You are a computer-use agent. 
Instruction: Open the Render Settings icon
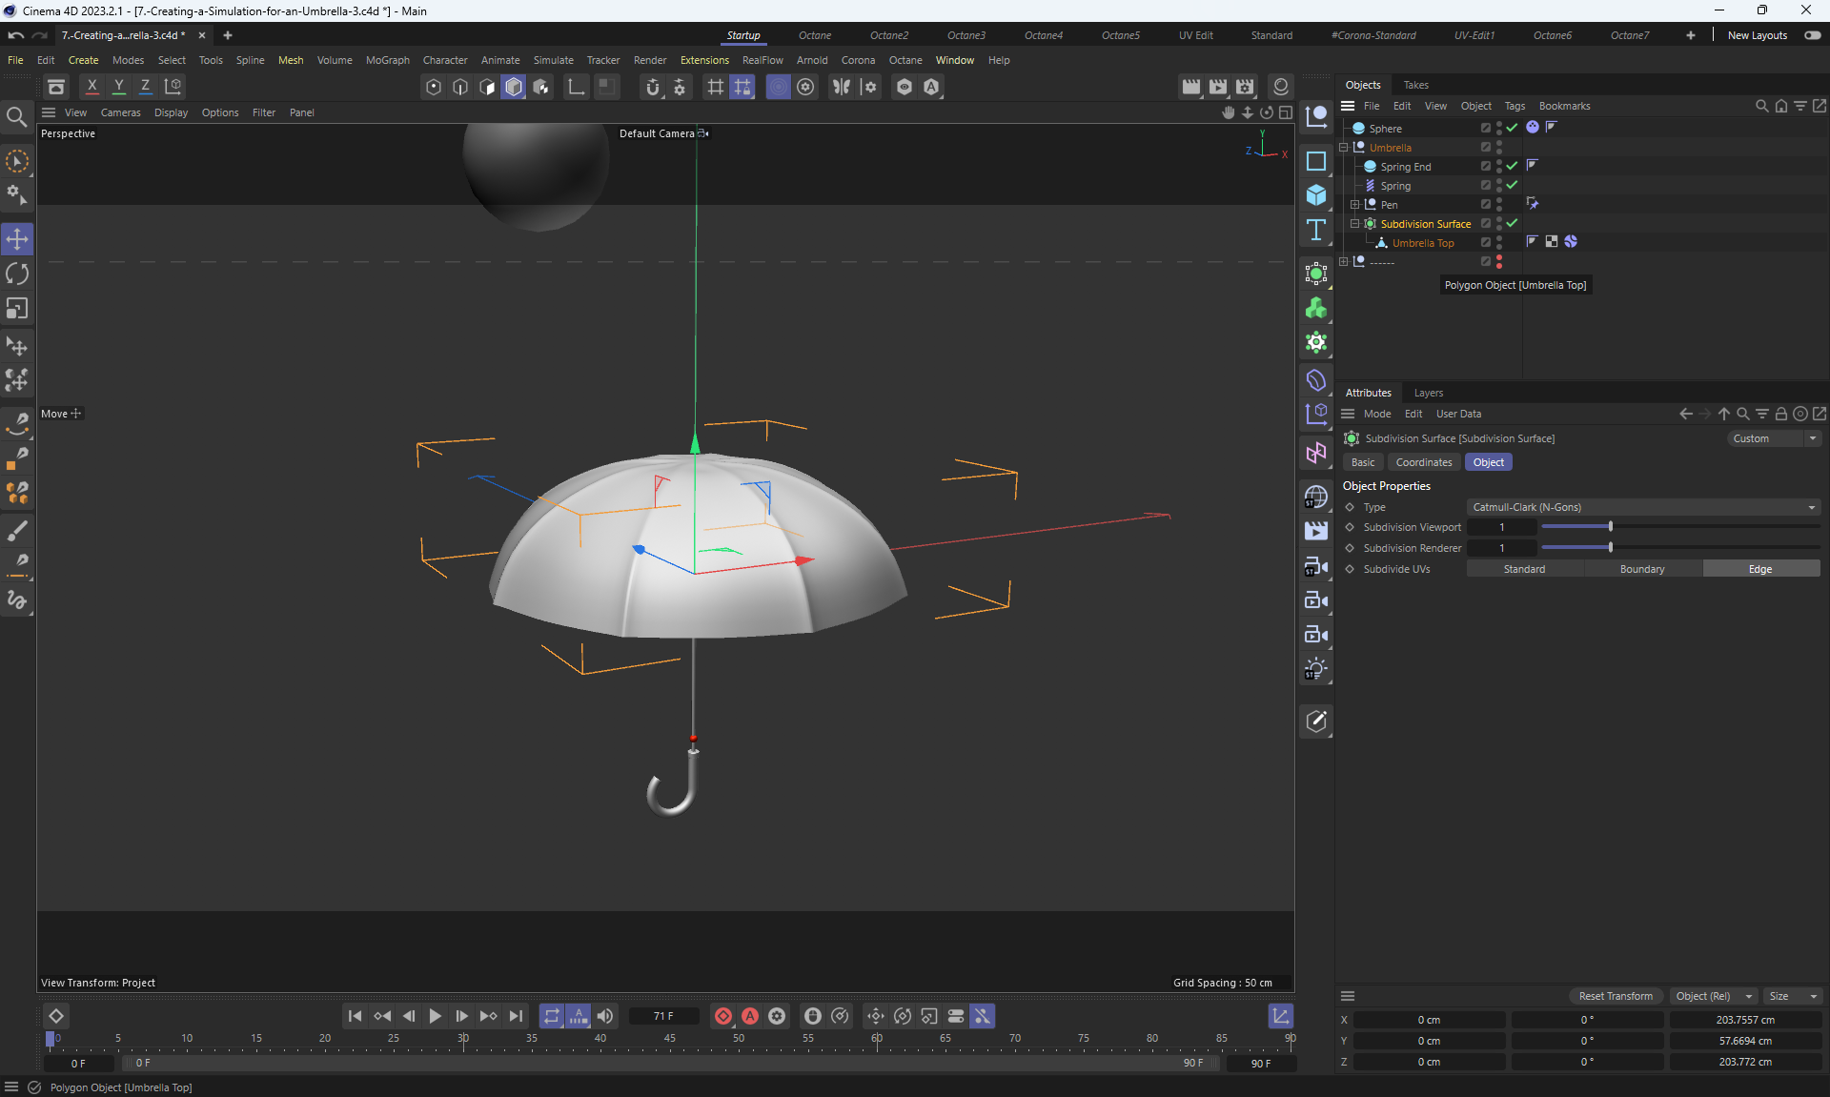[x=1245, y=87]
